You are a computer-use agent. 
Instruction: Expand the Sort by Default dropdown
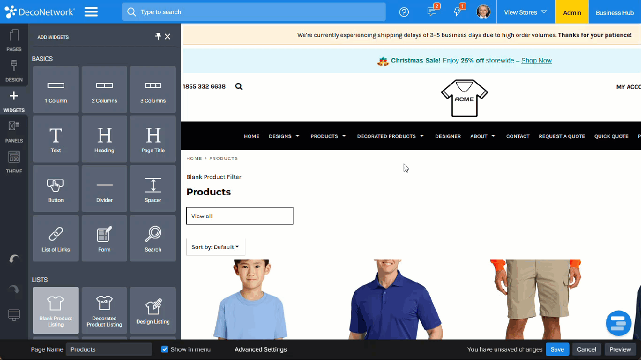215,247
